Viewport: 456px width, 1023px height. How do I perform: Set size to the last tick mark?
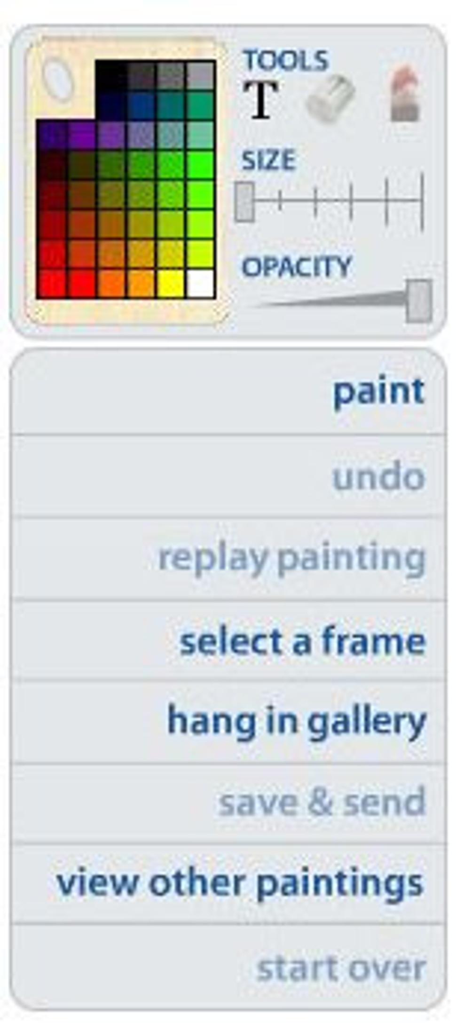pos(422,201)
